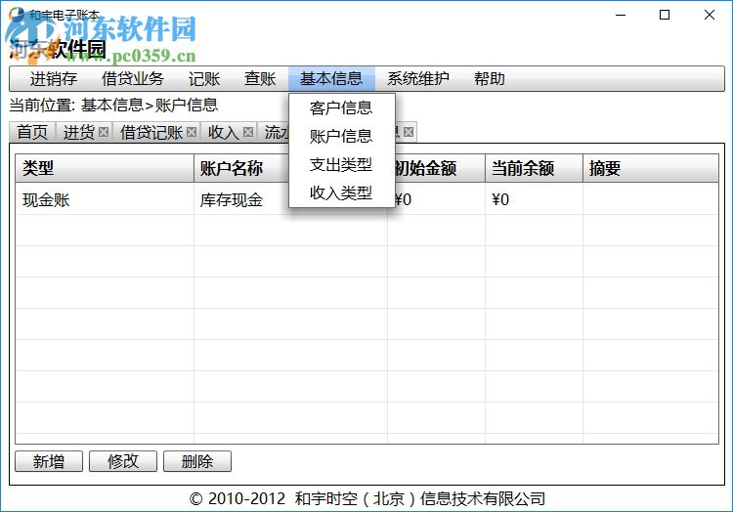Viewport: 733px width, 512px height.
Task: Switch to the 首页 tab
Action: coord(32,132)
